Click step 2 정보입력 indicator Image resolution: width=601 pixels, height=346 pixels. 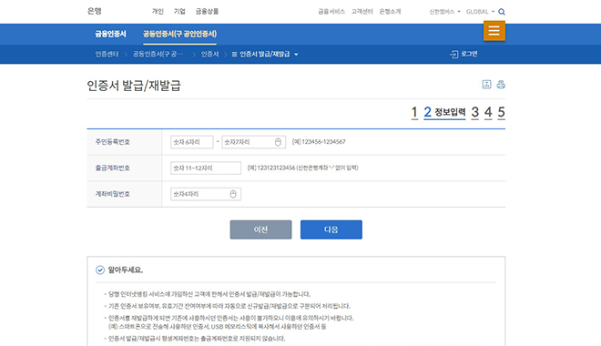tap(444, 112)
